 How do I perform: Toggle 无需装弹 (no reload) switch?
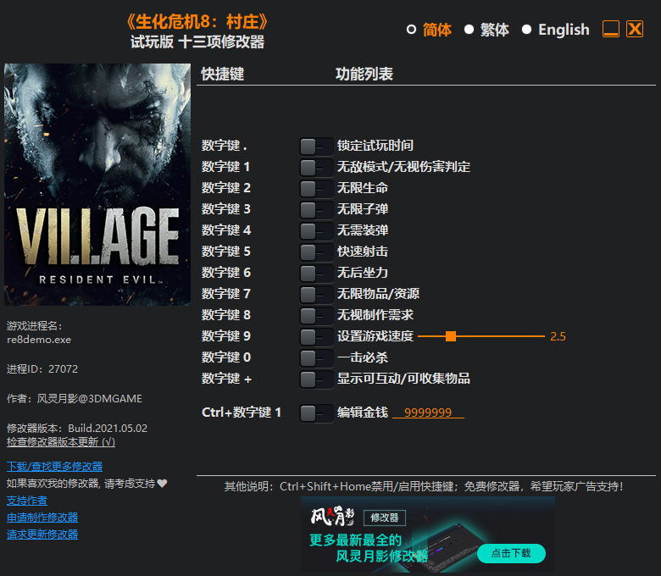pyautogui.click(x=316, y=230)
